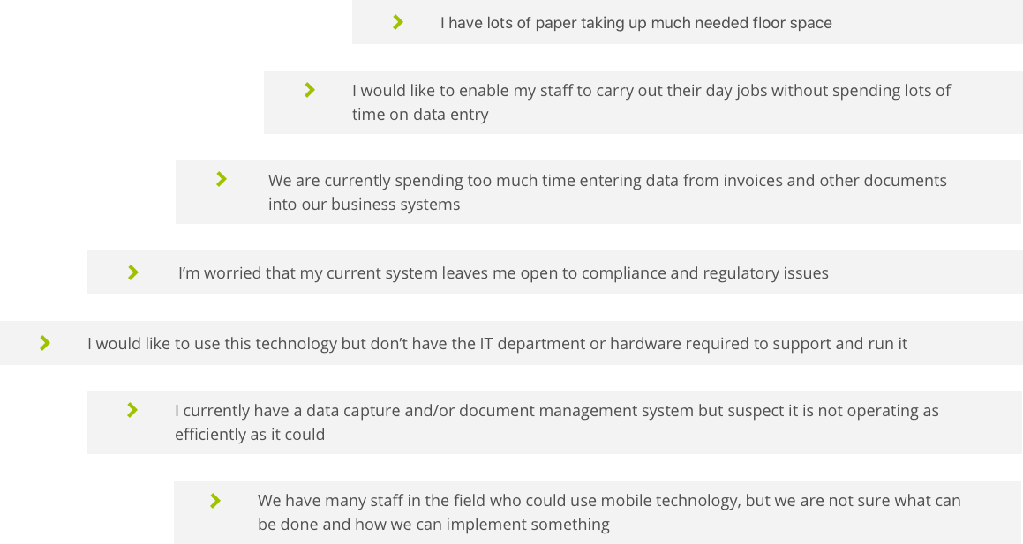
Task: Click 'be done and how we can implement' line
Action: tap(433, 525)
